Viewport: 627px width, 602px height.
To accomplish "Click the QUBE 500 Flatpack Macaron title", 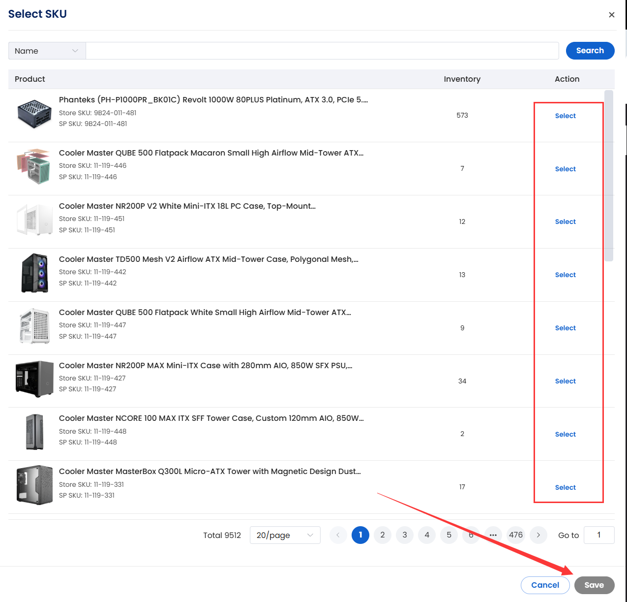I will pyautogui.click(x=211, y=153).
